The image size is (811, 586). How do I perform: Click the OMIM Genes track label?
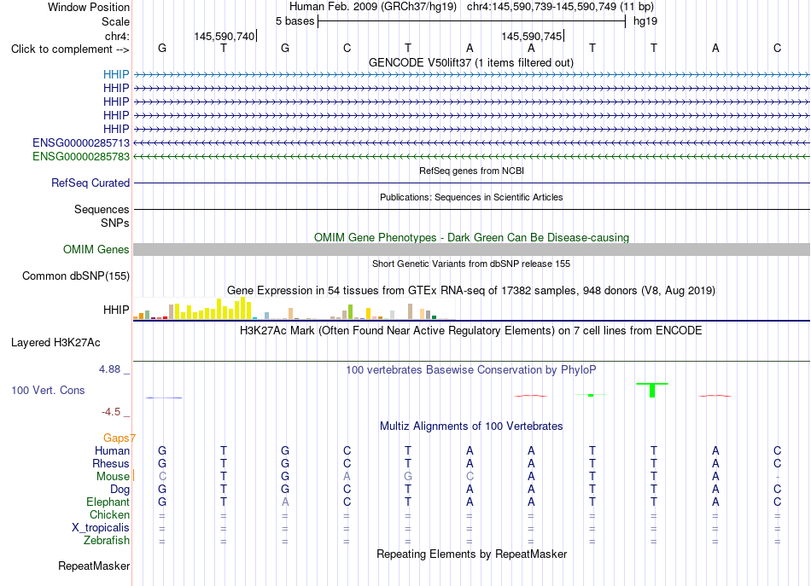96,250
